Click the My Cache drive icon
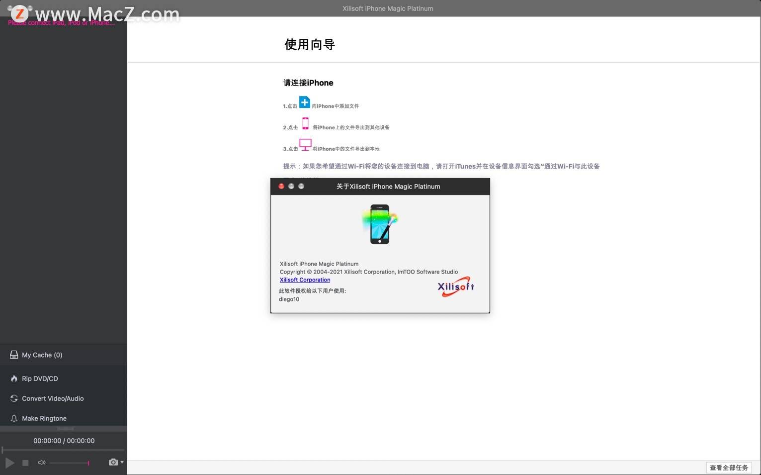 click(x=14, y=355)
